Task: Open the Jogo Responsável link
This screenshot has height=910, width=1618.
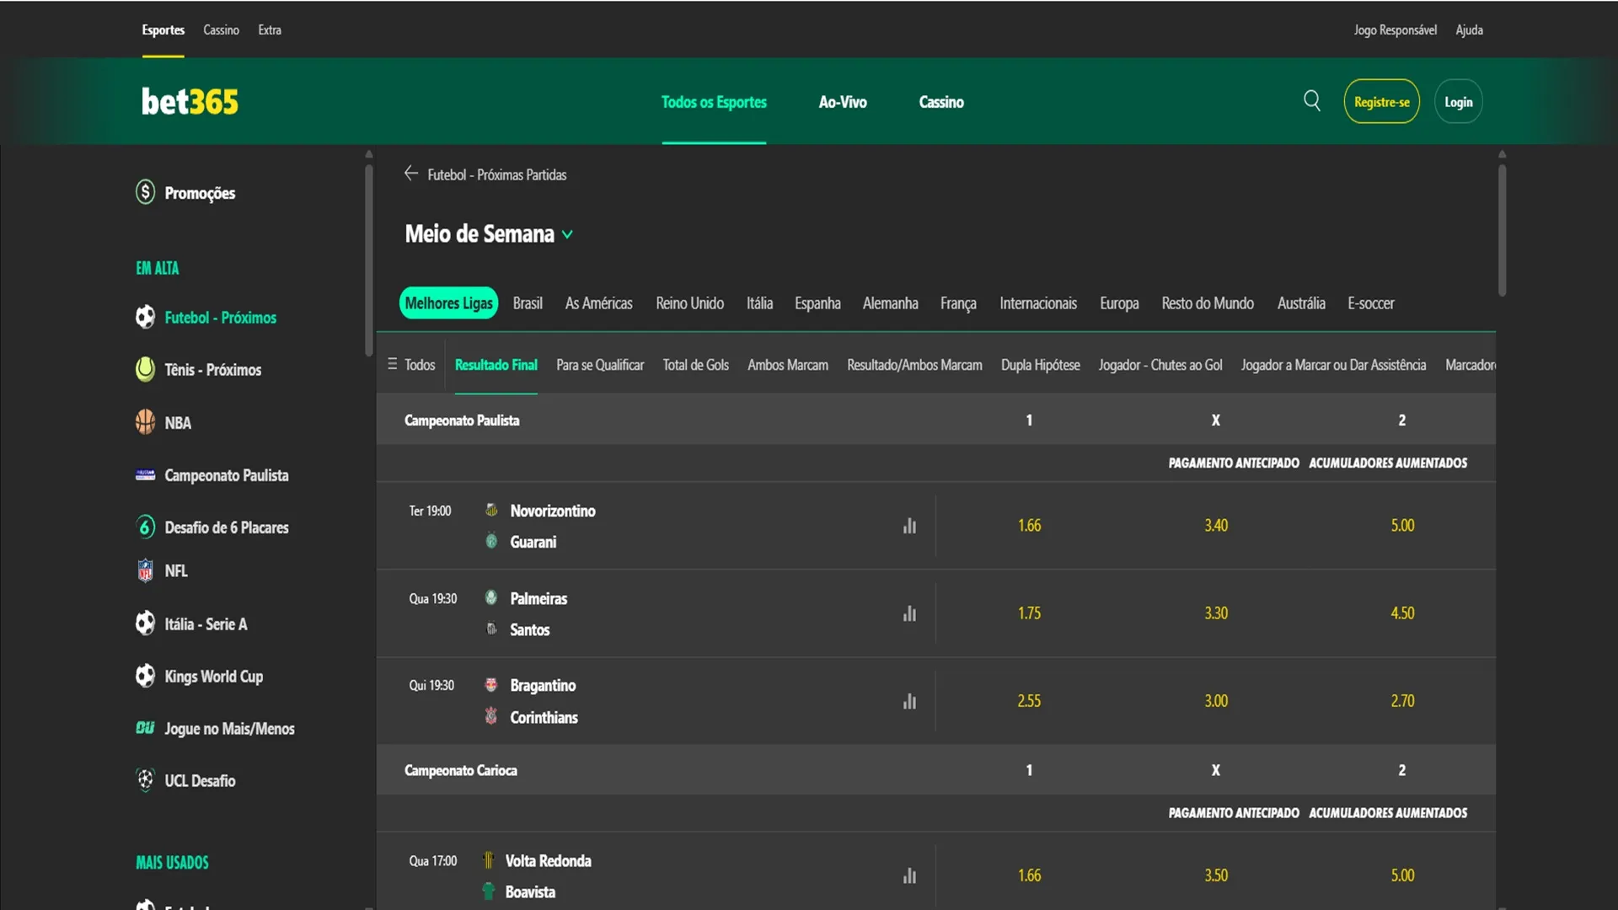Action: pos(1395,30)
